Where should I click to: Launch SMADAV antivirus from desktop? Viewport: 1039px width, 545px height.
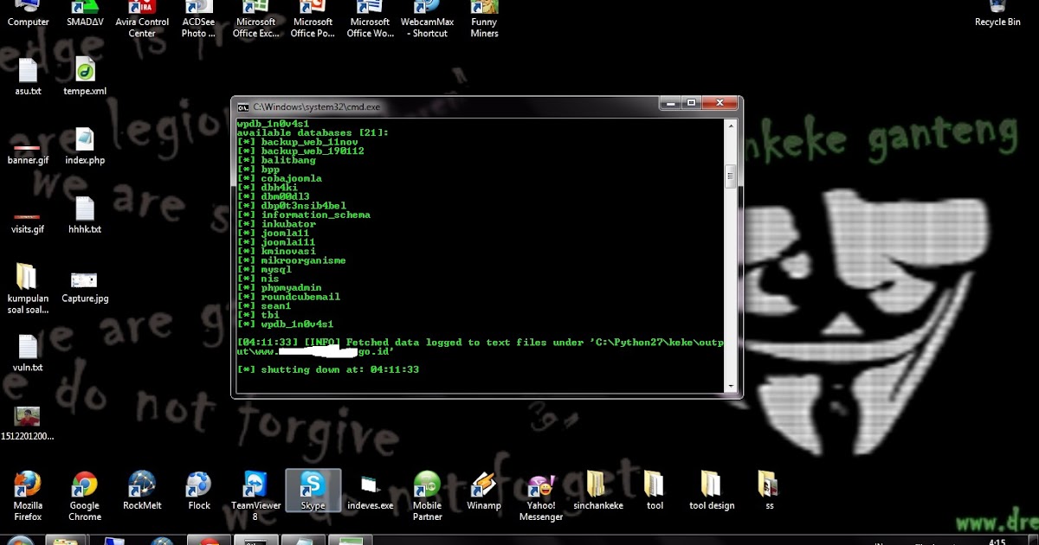(84, 10)
